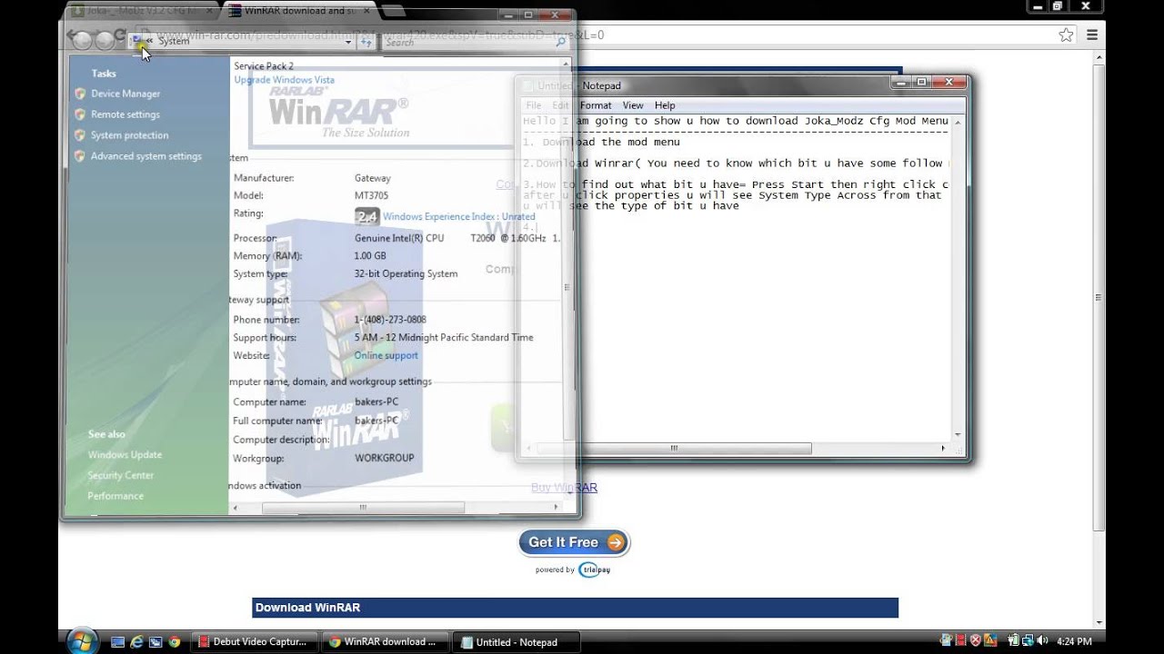
Task: Click the Show Desktop quick launch icon
Action: click(x=117, y=641)
